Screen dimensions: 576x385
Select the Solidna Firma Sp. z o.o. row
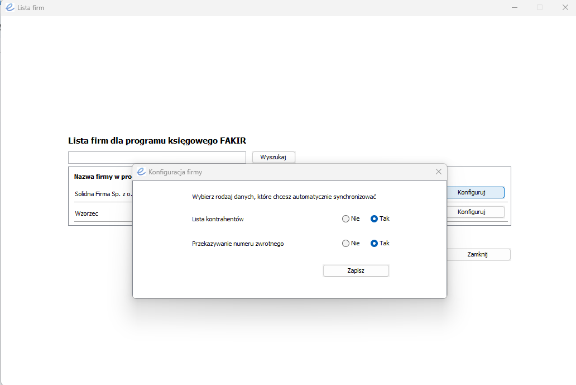pos(103,194)
